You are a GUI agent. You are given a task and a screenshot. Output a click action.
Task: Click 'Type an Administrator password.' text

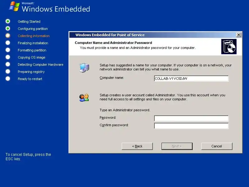[x=125, y=110]
